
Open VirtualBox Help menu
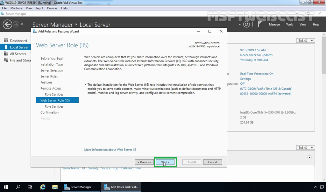64,8
